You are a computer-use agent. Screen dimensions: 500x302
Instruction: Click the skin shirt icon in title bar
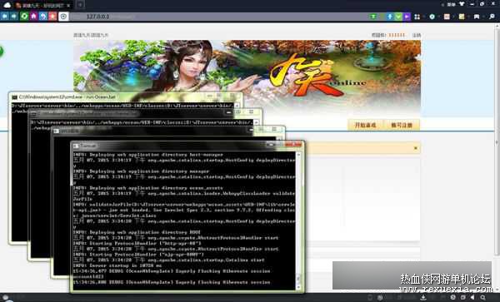click(462, 4)
